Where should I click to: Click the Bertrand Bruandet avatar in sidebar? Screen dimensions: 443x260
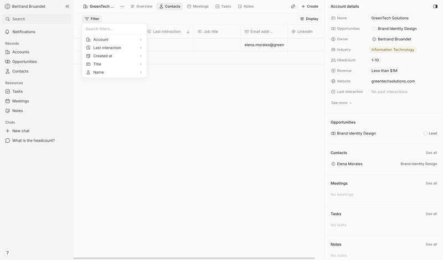[7, 6]
